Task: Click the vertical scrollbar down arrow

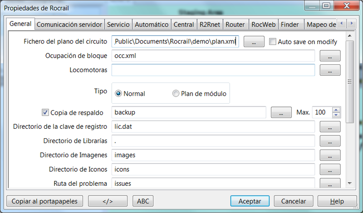Action: pyautogui.click(x=349, y=183)
